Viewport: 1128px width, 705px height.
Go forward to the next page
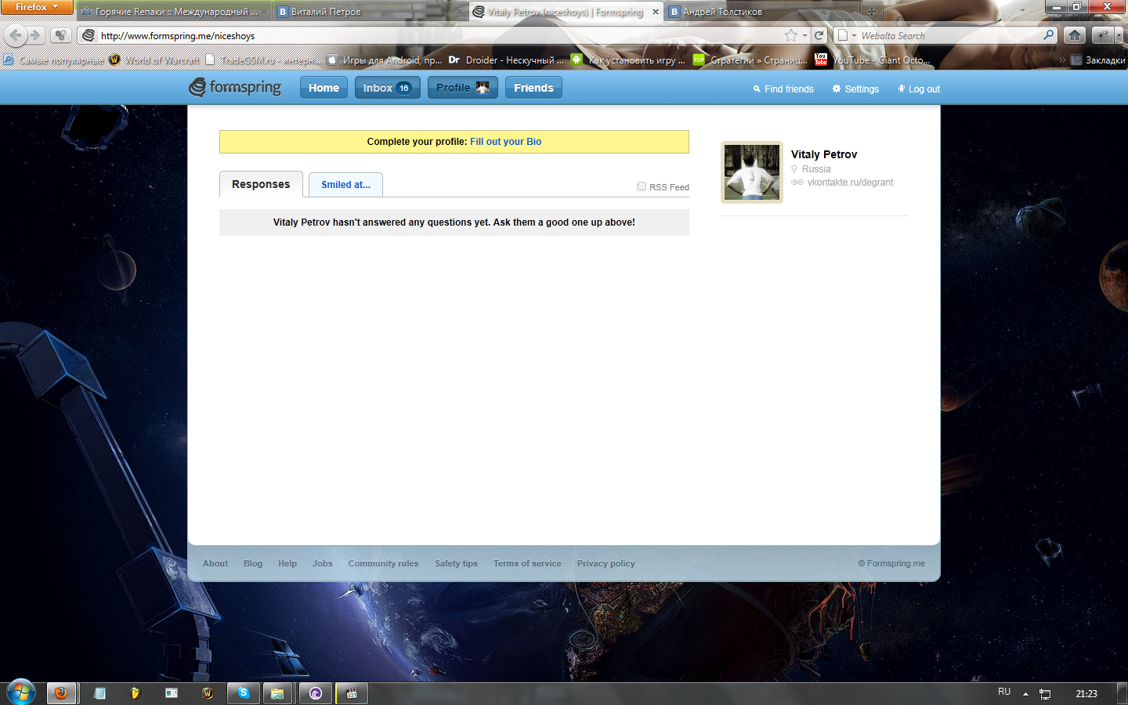pyautogui.click(x=35, y=35)
